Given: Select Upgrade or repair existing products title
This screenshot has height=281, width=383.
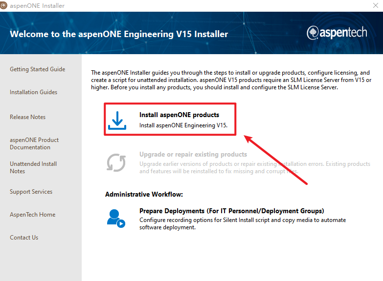Looking at the screenshot, I should pyautogui.click(x=193, y=155).
